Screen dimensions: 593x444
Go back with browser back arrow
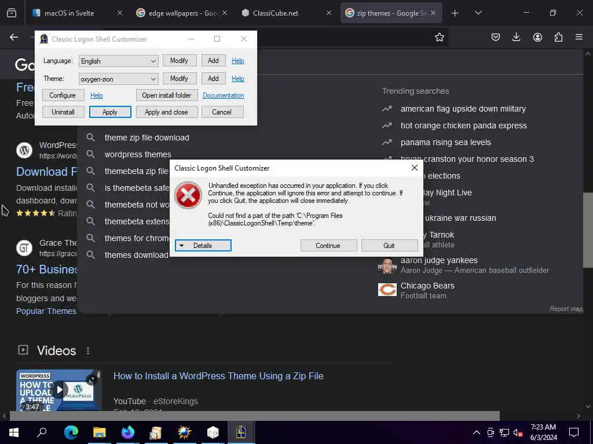[x=14, y=37]
